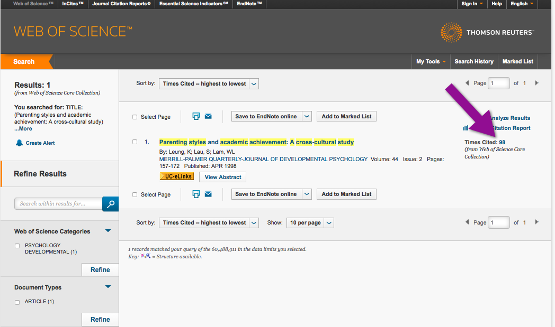Tick the bottom Select Page checkbox
The image size is (555, 327).
[x=135, y=194]
